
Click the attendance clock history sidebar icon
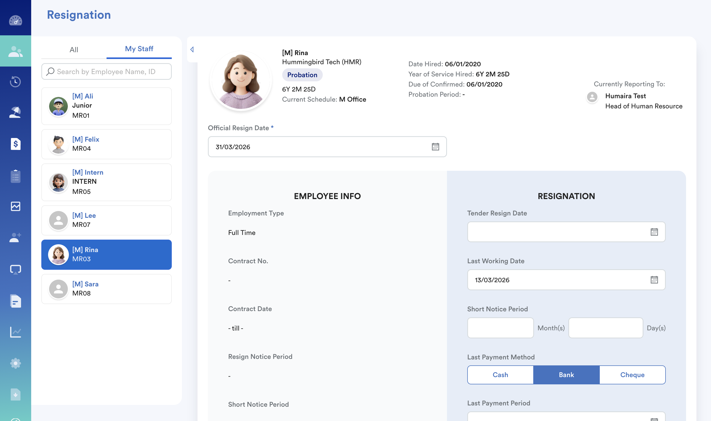15,82
